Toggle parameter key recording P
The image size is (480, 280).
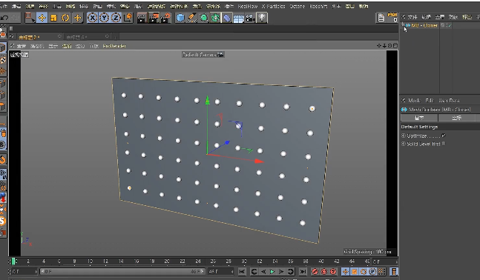pos(372,271)
